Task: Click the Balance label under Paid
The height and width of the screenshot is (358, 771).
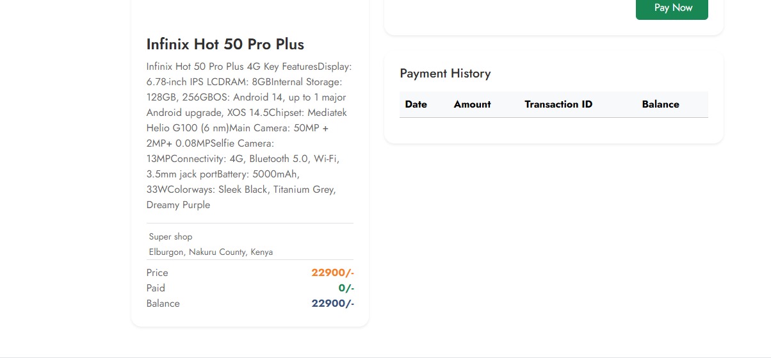Action: click(163, 304)
